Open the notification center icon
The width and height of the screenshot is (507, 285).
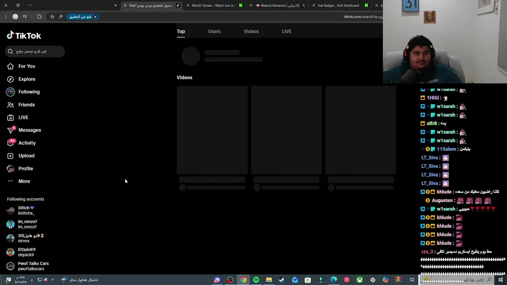coord(8,280)
